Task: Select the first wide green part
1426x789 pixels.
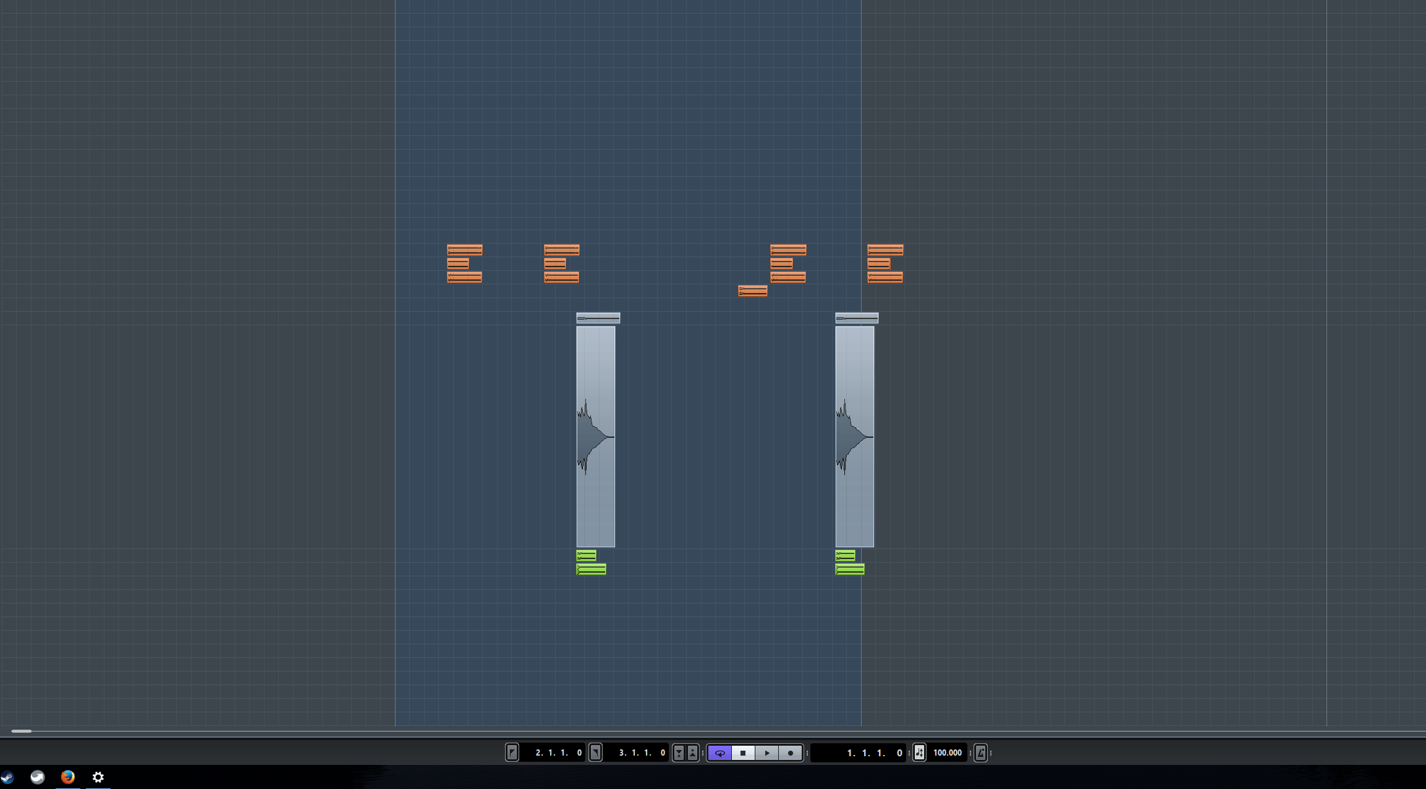Action: coord(591,569)
